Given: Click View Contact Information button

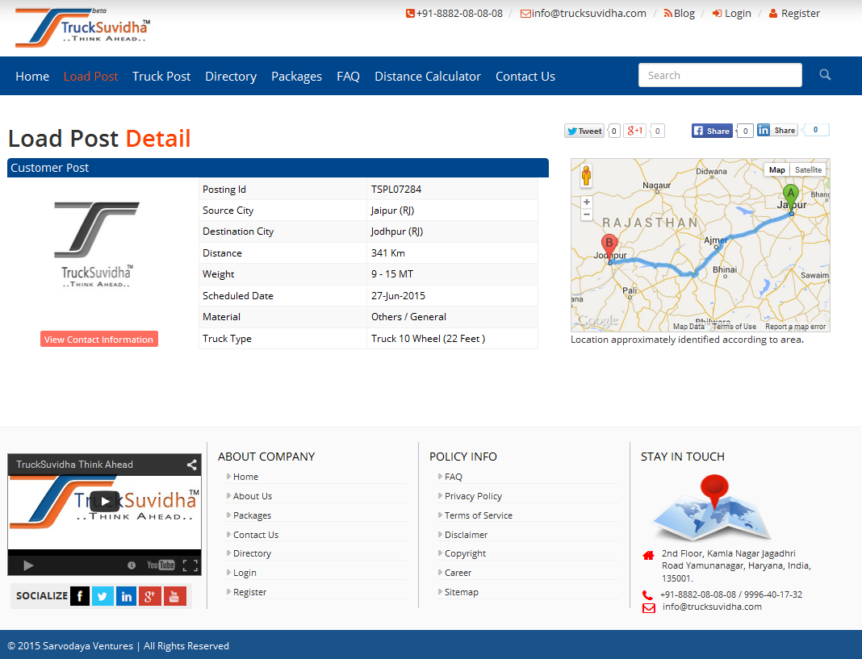Looking at the screenshot, I should click(x=99, y=340).
